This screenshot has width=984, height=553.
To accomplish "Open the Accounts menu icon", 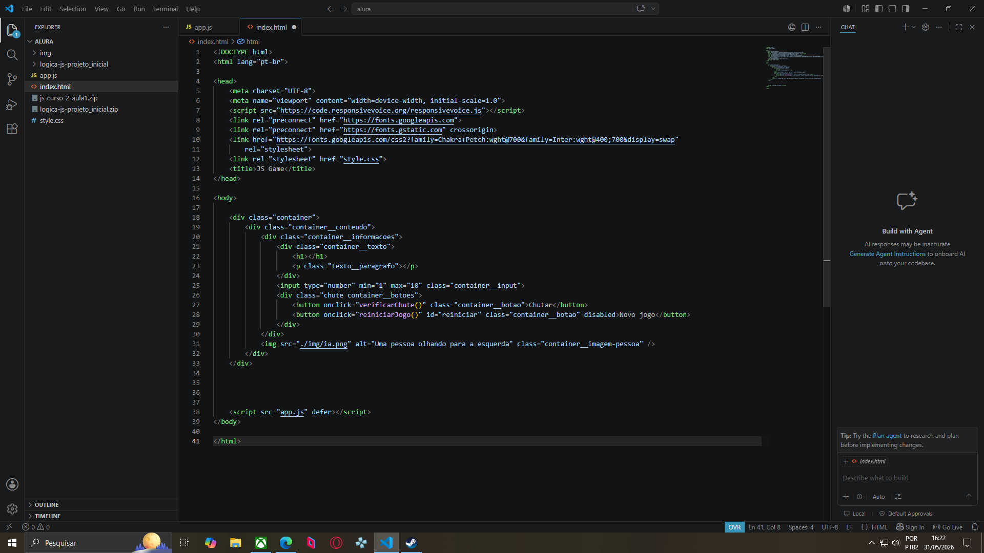I will [12, 484].
